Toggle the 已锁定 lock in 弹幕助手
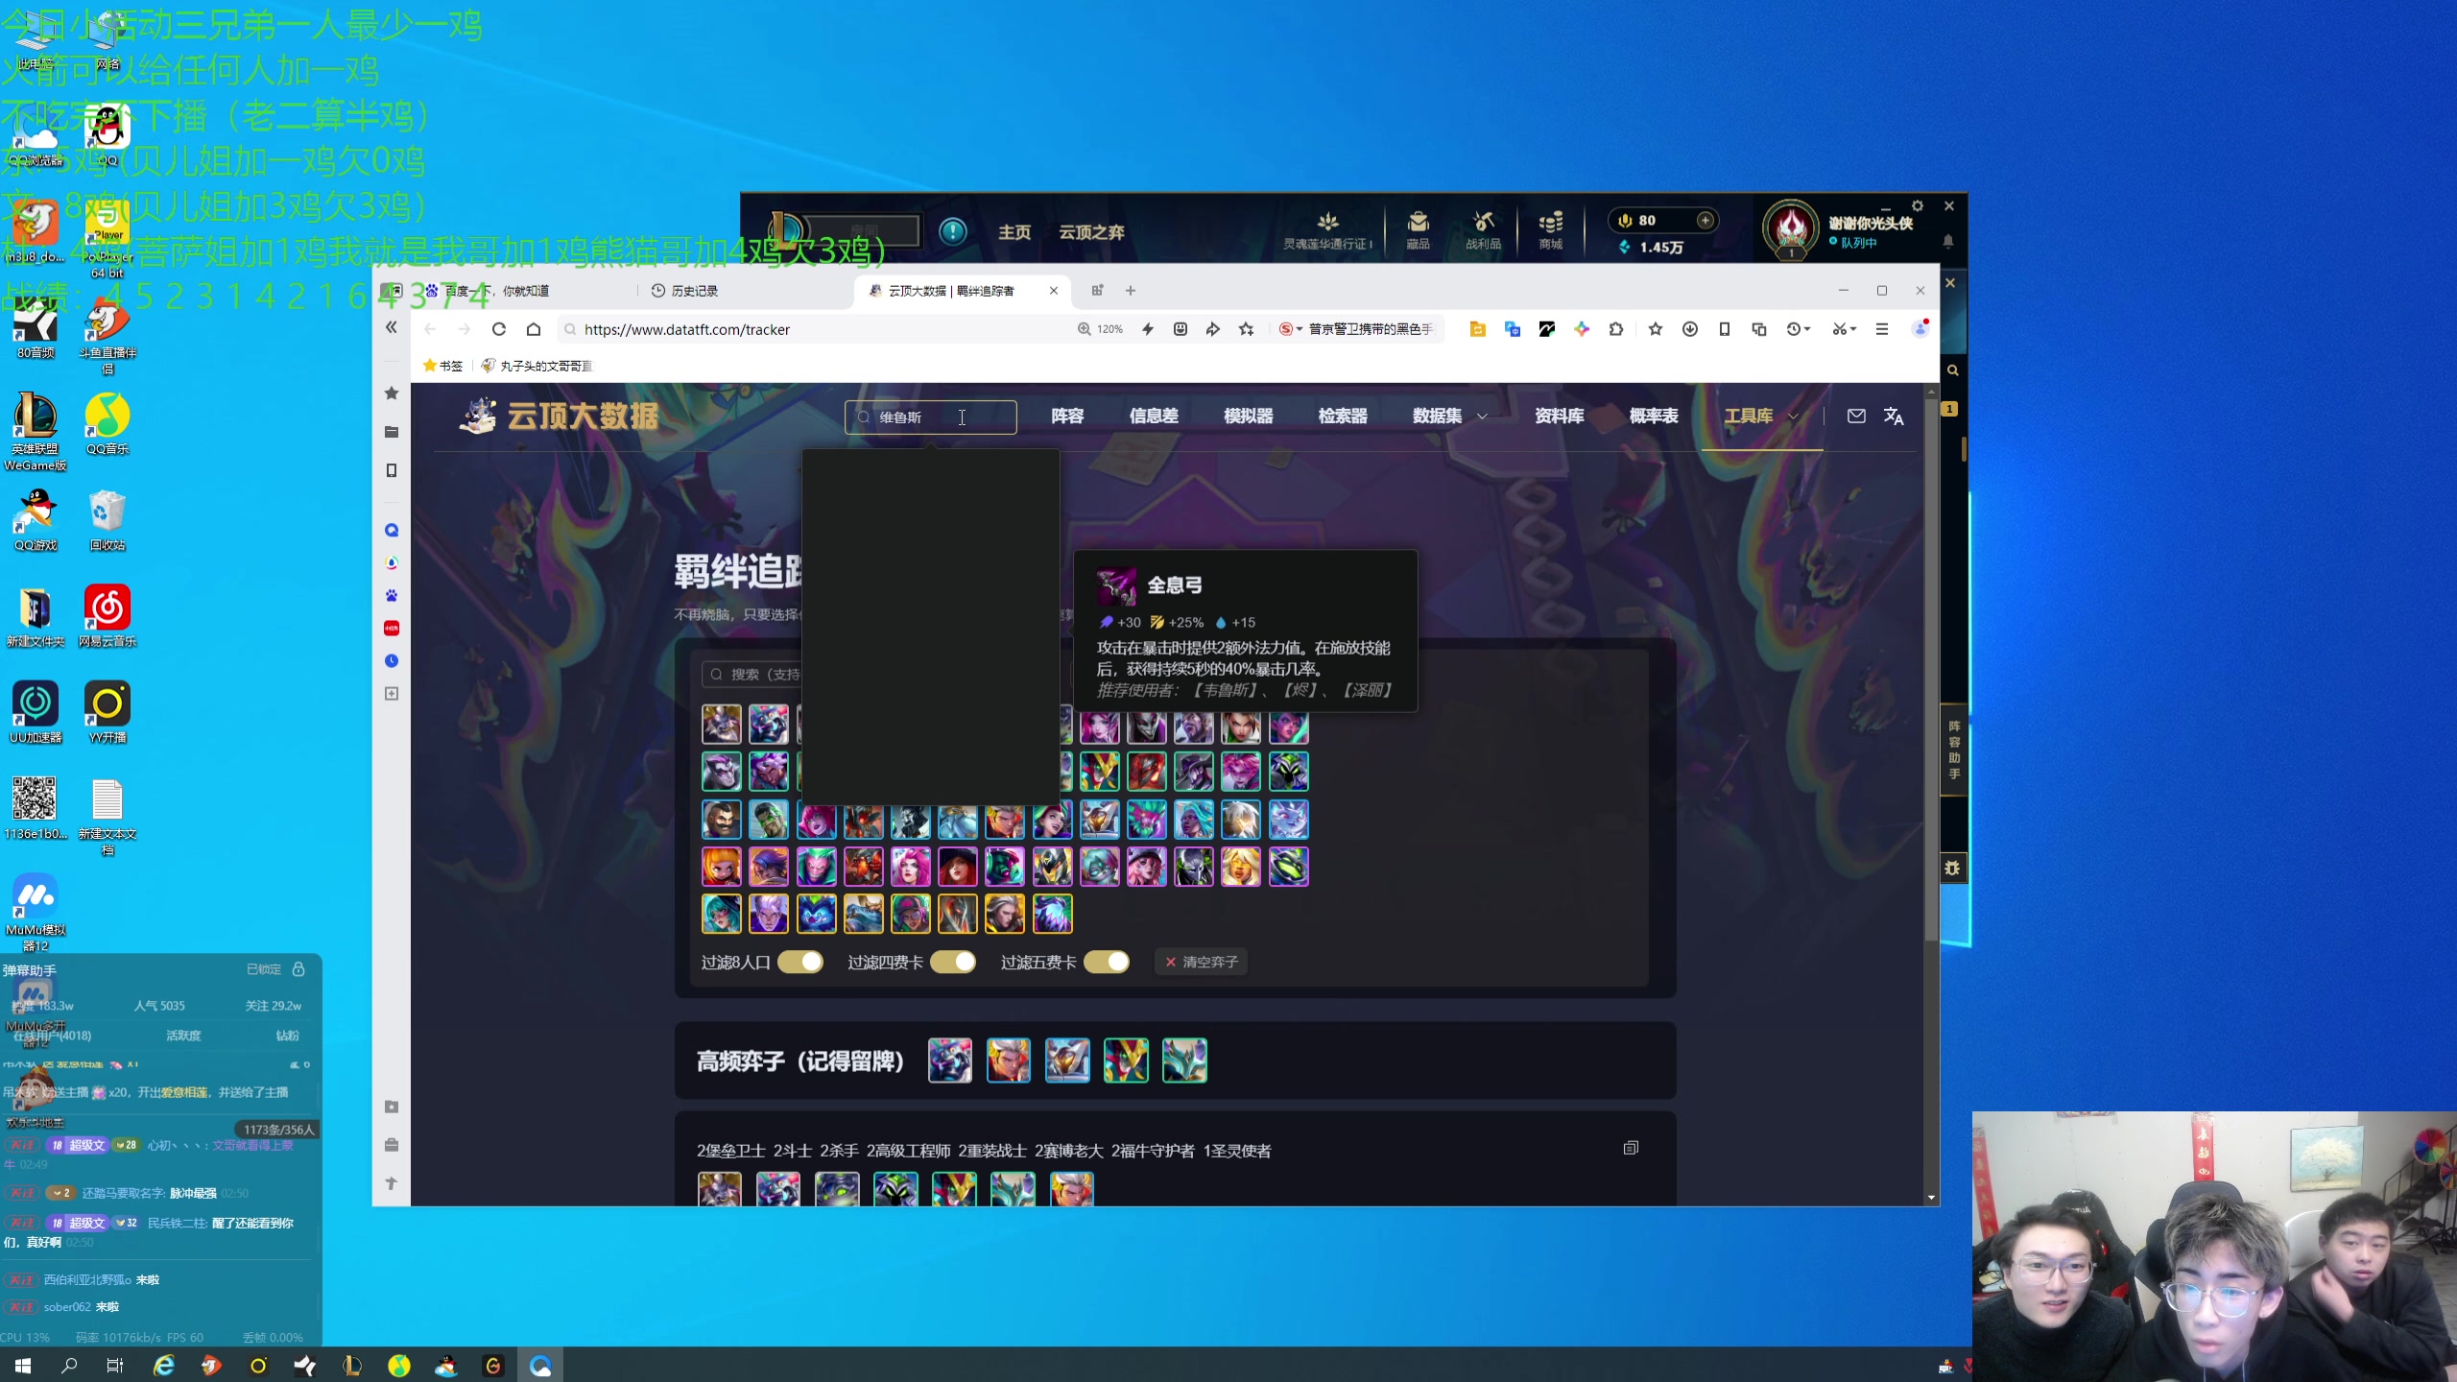Screen dimensions: 2457x1382 coord(298,969)
